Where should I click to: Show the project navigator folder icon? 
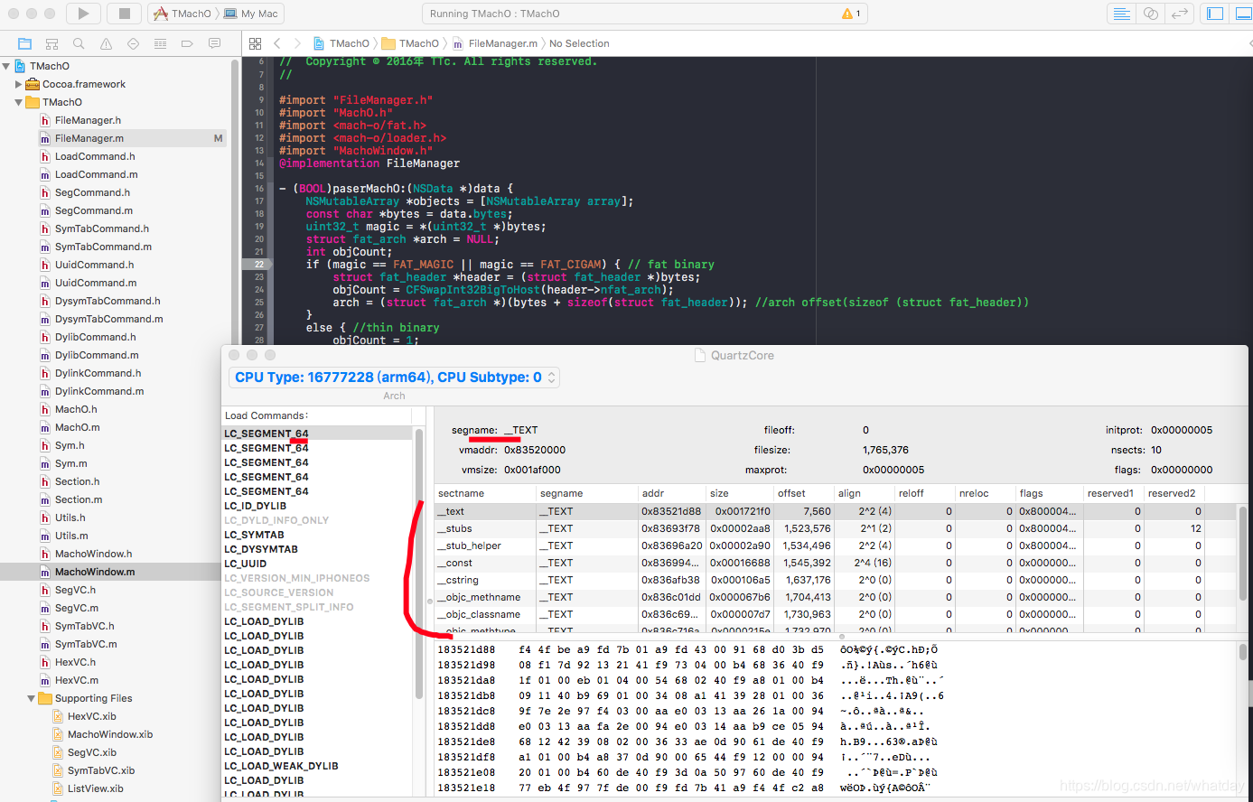tap(24, 43)
